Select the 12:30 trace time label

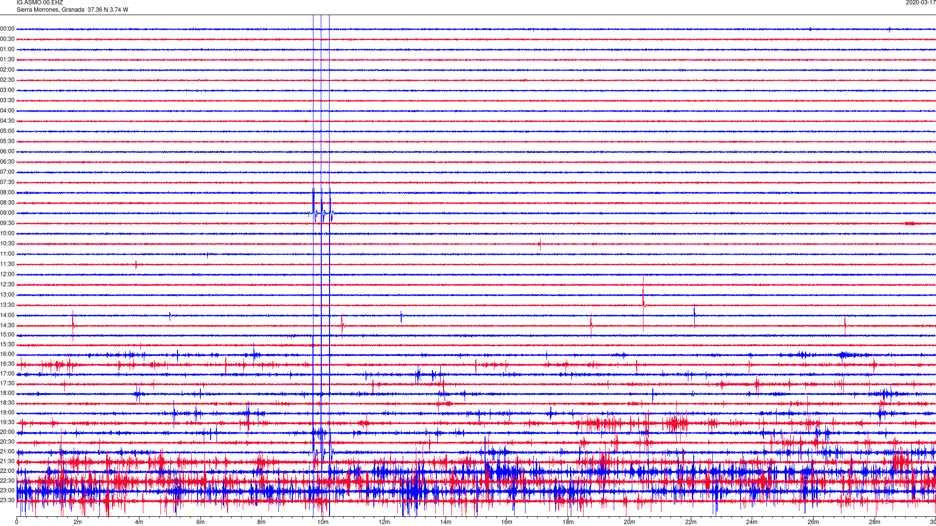click(7, 285)
